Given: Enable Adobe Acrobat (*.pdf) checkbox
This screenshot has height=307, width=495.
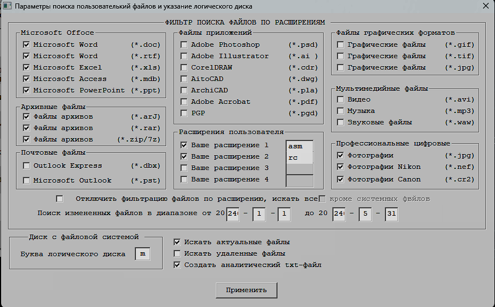Looking at the screenshot, I should tap(184, 102).
